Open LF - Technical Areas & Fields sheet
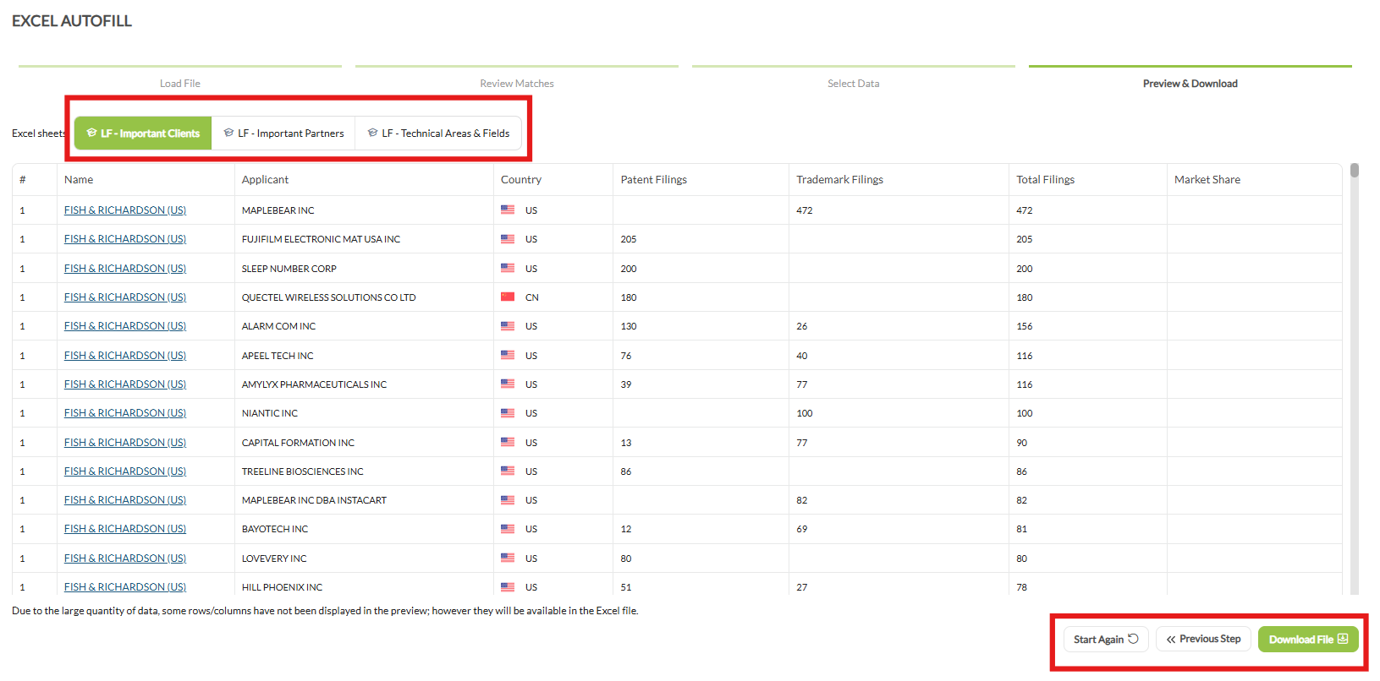The height and width of the screenshot is (681, 1380). [438, 133]
